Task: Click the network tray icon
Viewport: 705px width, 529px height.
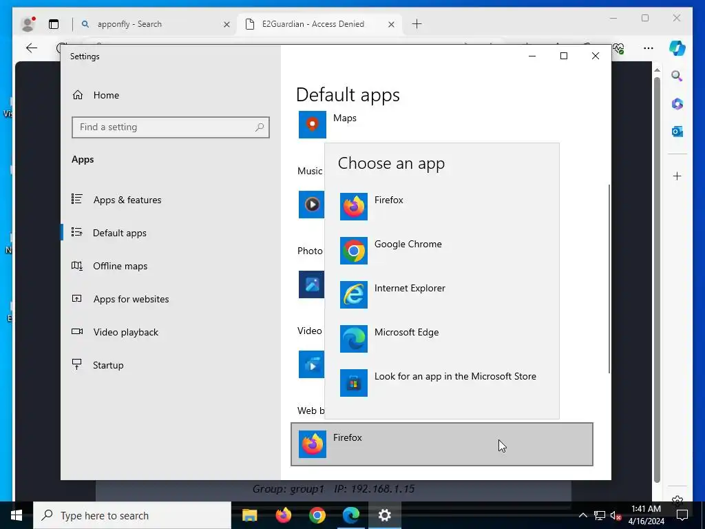Action: [x=600, y=515]
